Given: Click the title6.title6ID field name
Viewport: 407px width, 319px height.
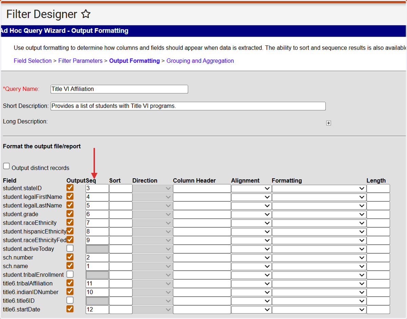Looking at the screenshot, I should click(x=19, y=301).
